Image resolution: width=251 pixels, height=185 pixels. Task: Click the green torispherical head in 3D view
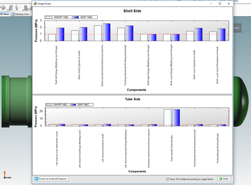click(x=241, y=102)
